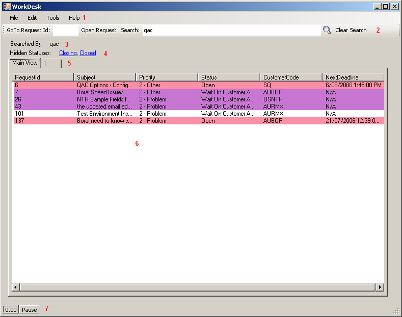
Task: Show the hidden Closing status link
Action: pos(68,53)
